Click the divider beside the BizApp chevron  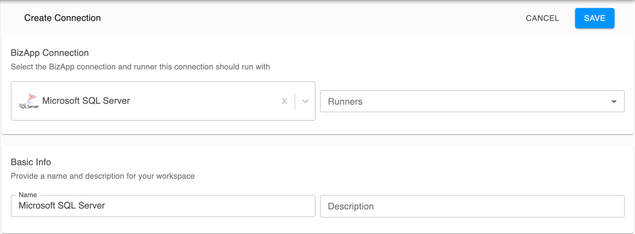[x=295, y=101]
